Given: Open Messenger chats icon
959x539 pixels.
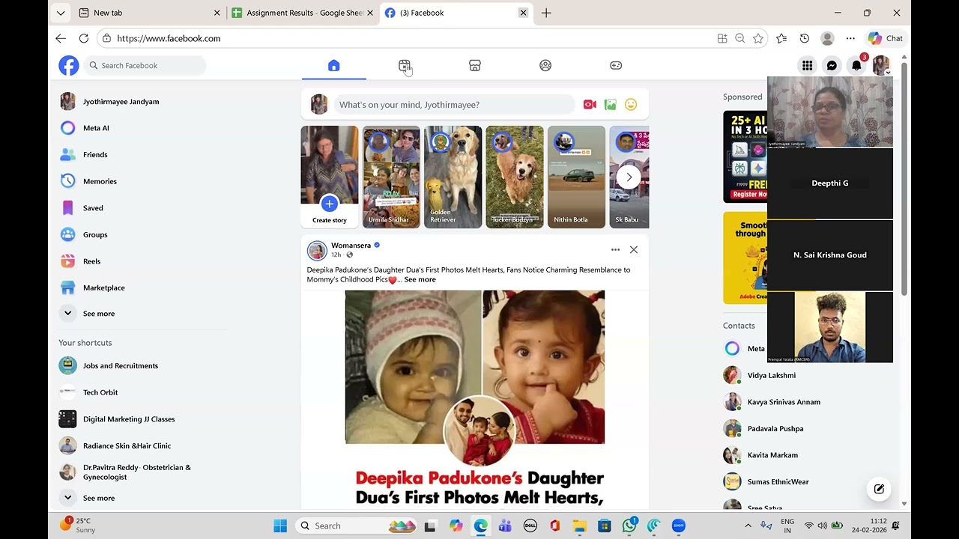Looking at the screenshot, I should pos(832,66).
